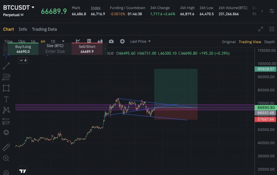Open the Last Price dropdown
277x175 pixels.
pos(140,41)
